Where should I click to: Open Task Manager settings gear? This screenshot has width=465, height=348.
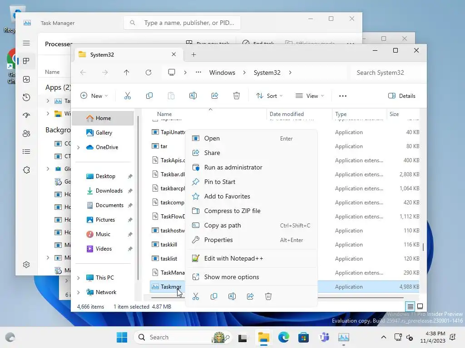[x=26, y=265]
